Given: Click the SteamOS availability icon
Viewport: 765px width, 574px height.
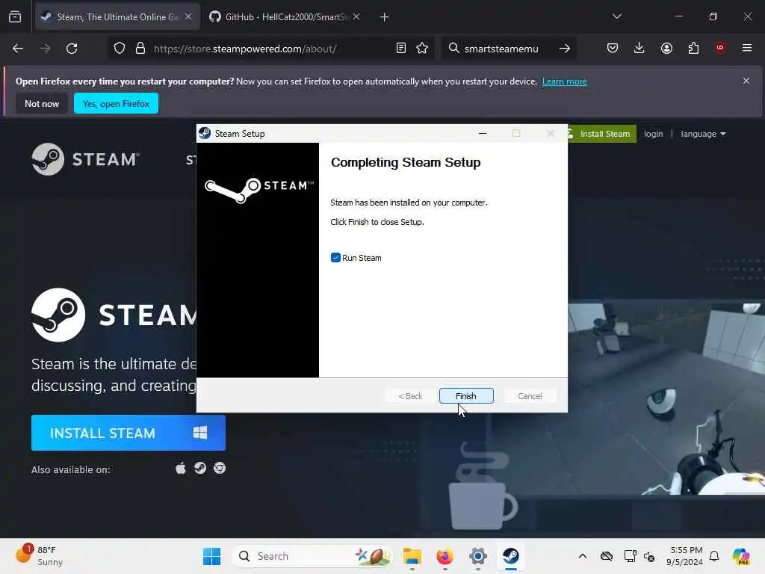Looking at the screenshot, I should (200, 469).
